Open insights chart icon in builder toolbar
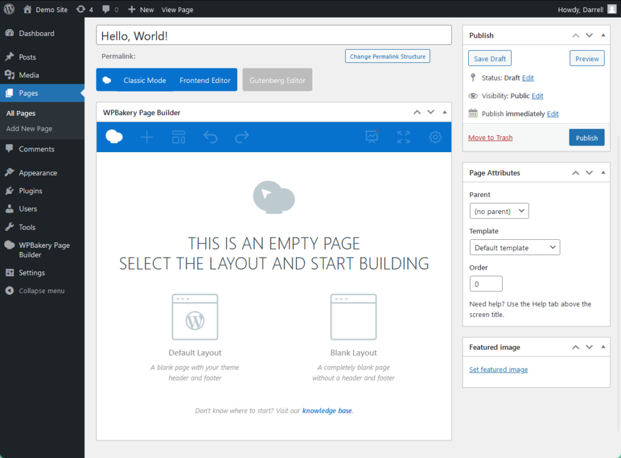Image resolution: width=621 pixels, height=458 pixels. 372,136
